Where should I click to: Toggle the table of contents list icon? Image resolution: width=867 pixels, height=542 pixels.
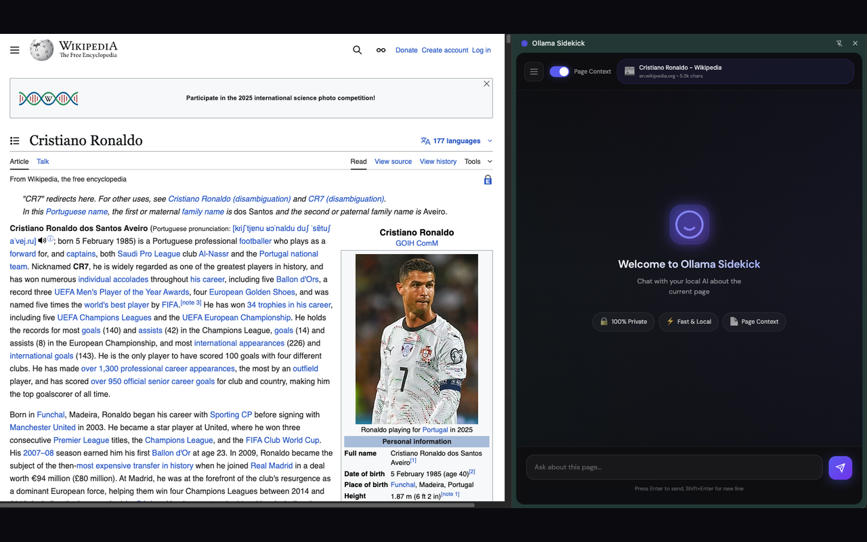(15, 141)
